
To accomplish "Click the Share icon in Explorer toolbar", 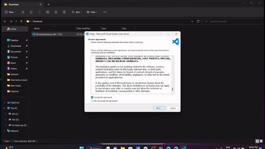I will click(56, 12).
